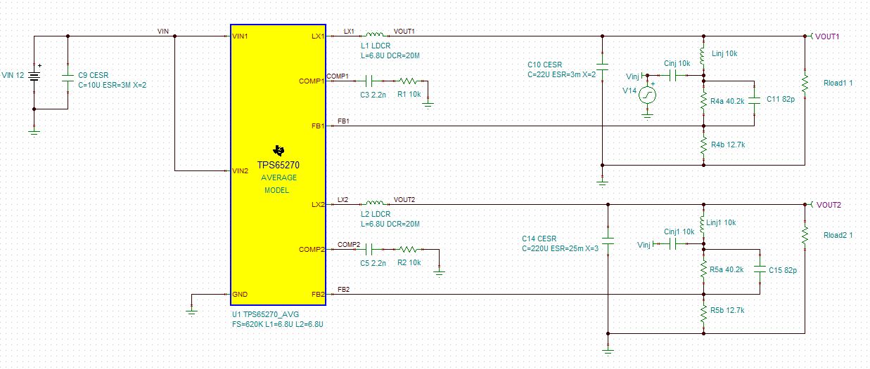Image resolution: width=870 pixels, height=369 pixels.
Task: Select the Rload1 resistor symbol
Action: [804, 83]
